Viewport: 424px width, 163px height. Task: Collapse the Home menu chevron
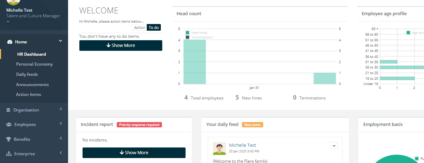coord(60,41)
